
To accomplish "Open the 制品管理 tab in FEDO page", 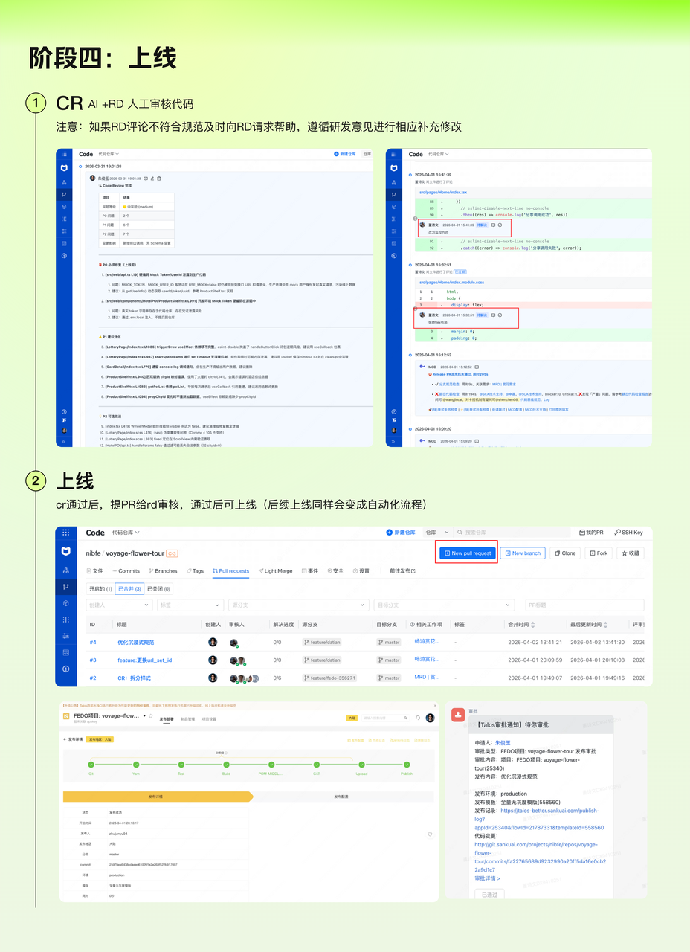I will click(188, 718).
